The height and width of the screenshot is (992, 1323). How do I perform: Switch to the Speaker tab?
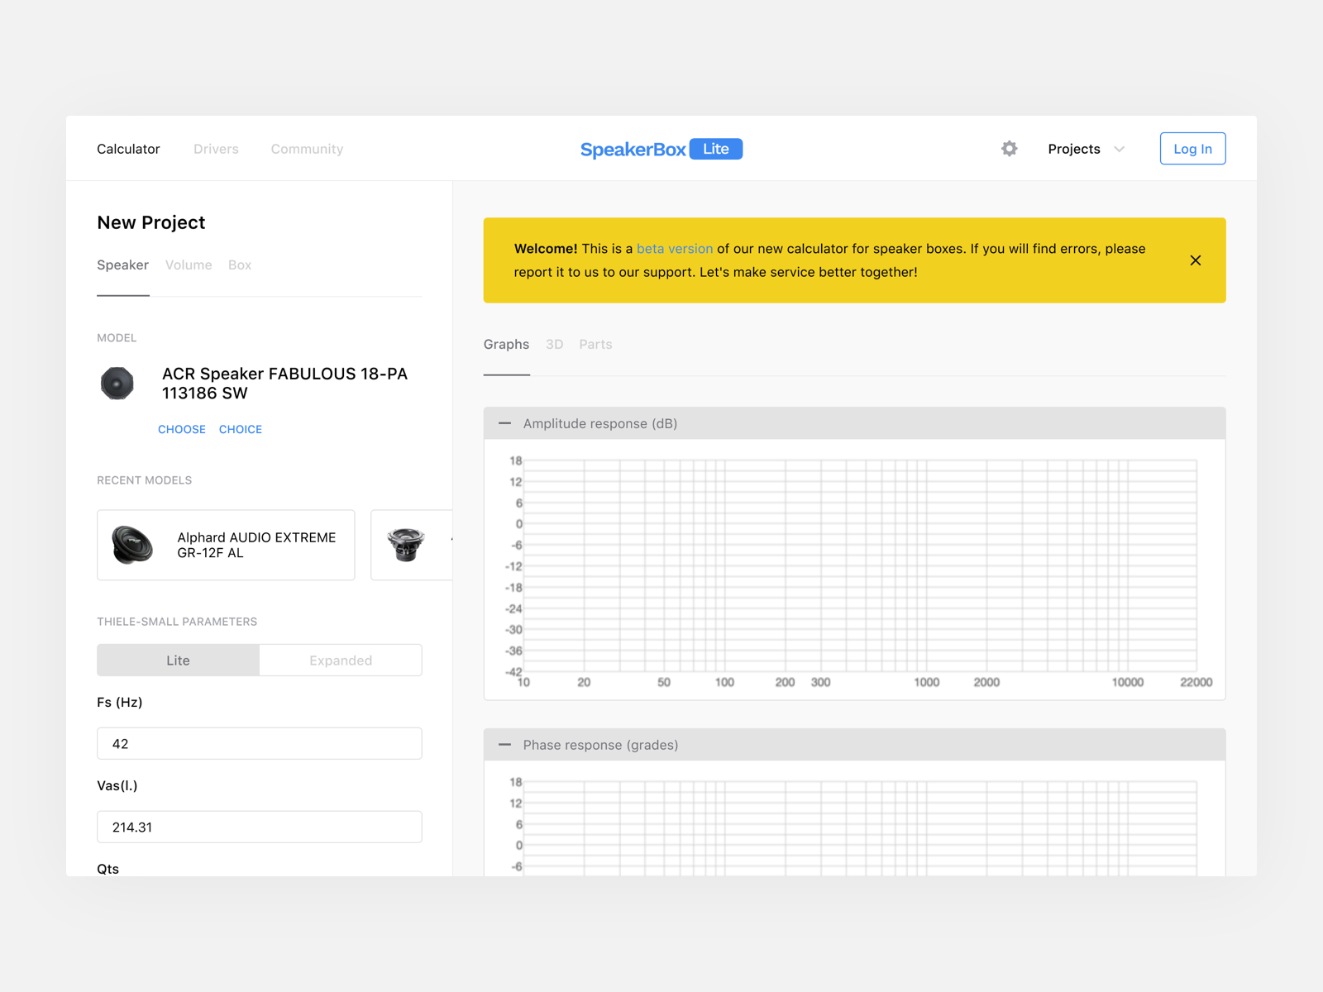click(122, 265)
